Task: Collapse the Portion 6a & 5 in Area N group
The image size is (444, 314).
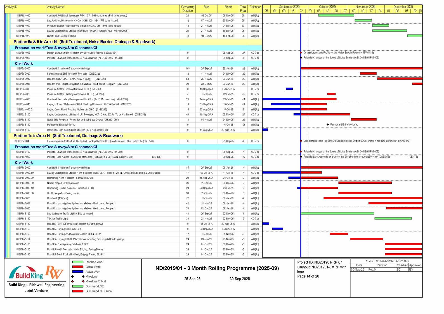Action: (84, 42)
